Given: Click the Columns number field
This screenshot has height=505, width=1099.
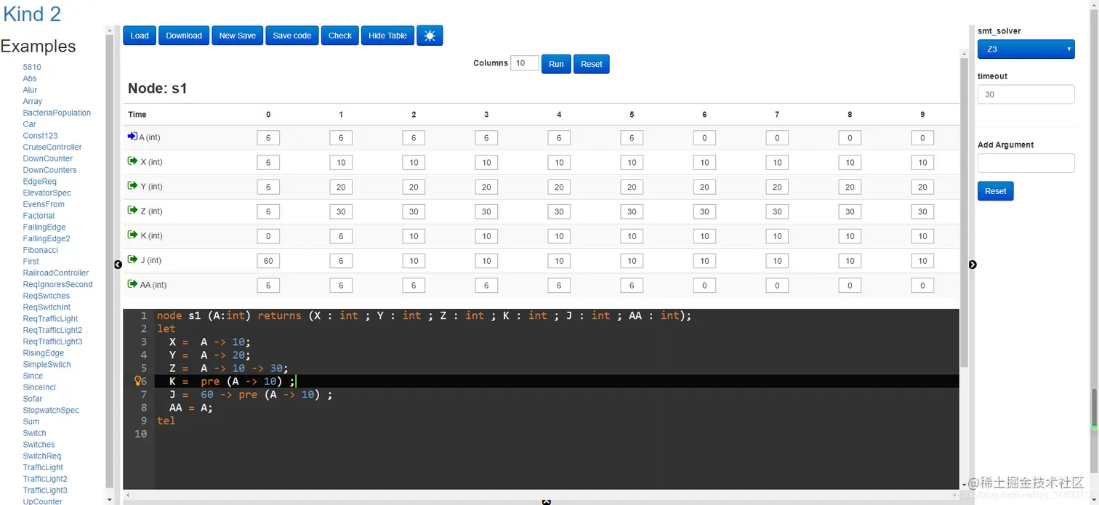Looking at the screenshot, I should click(525, 63).
